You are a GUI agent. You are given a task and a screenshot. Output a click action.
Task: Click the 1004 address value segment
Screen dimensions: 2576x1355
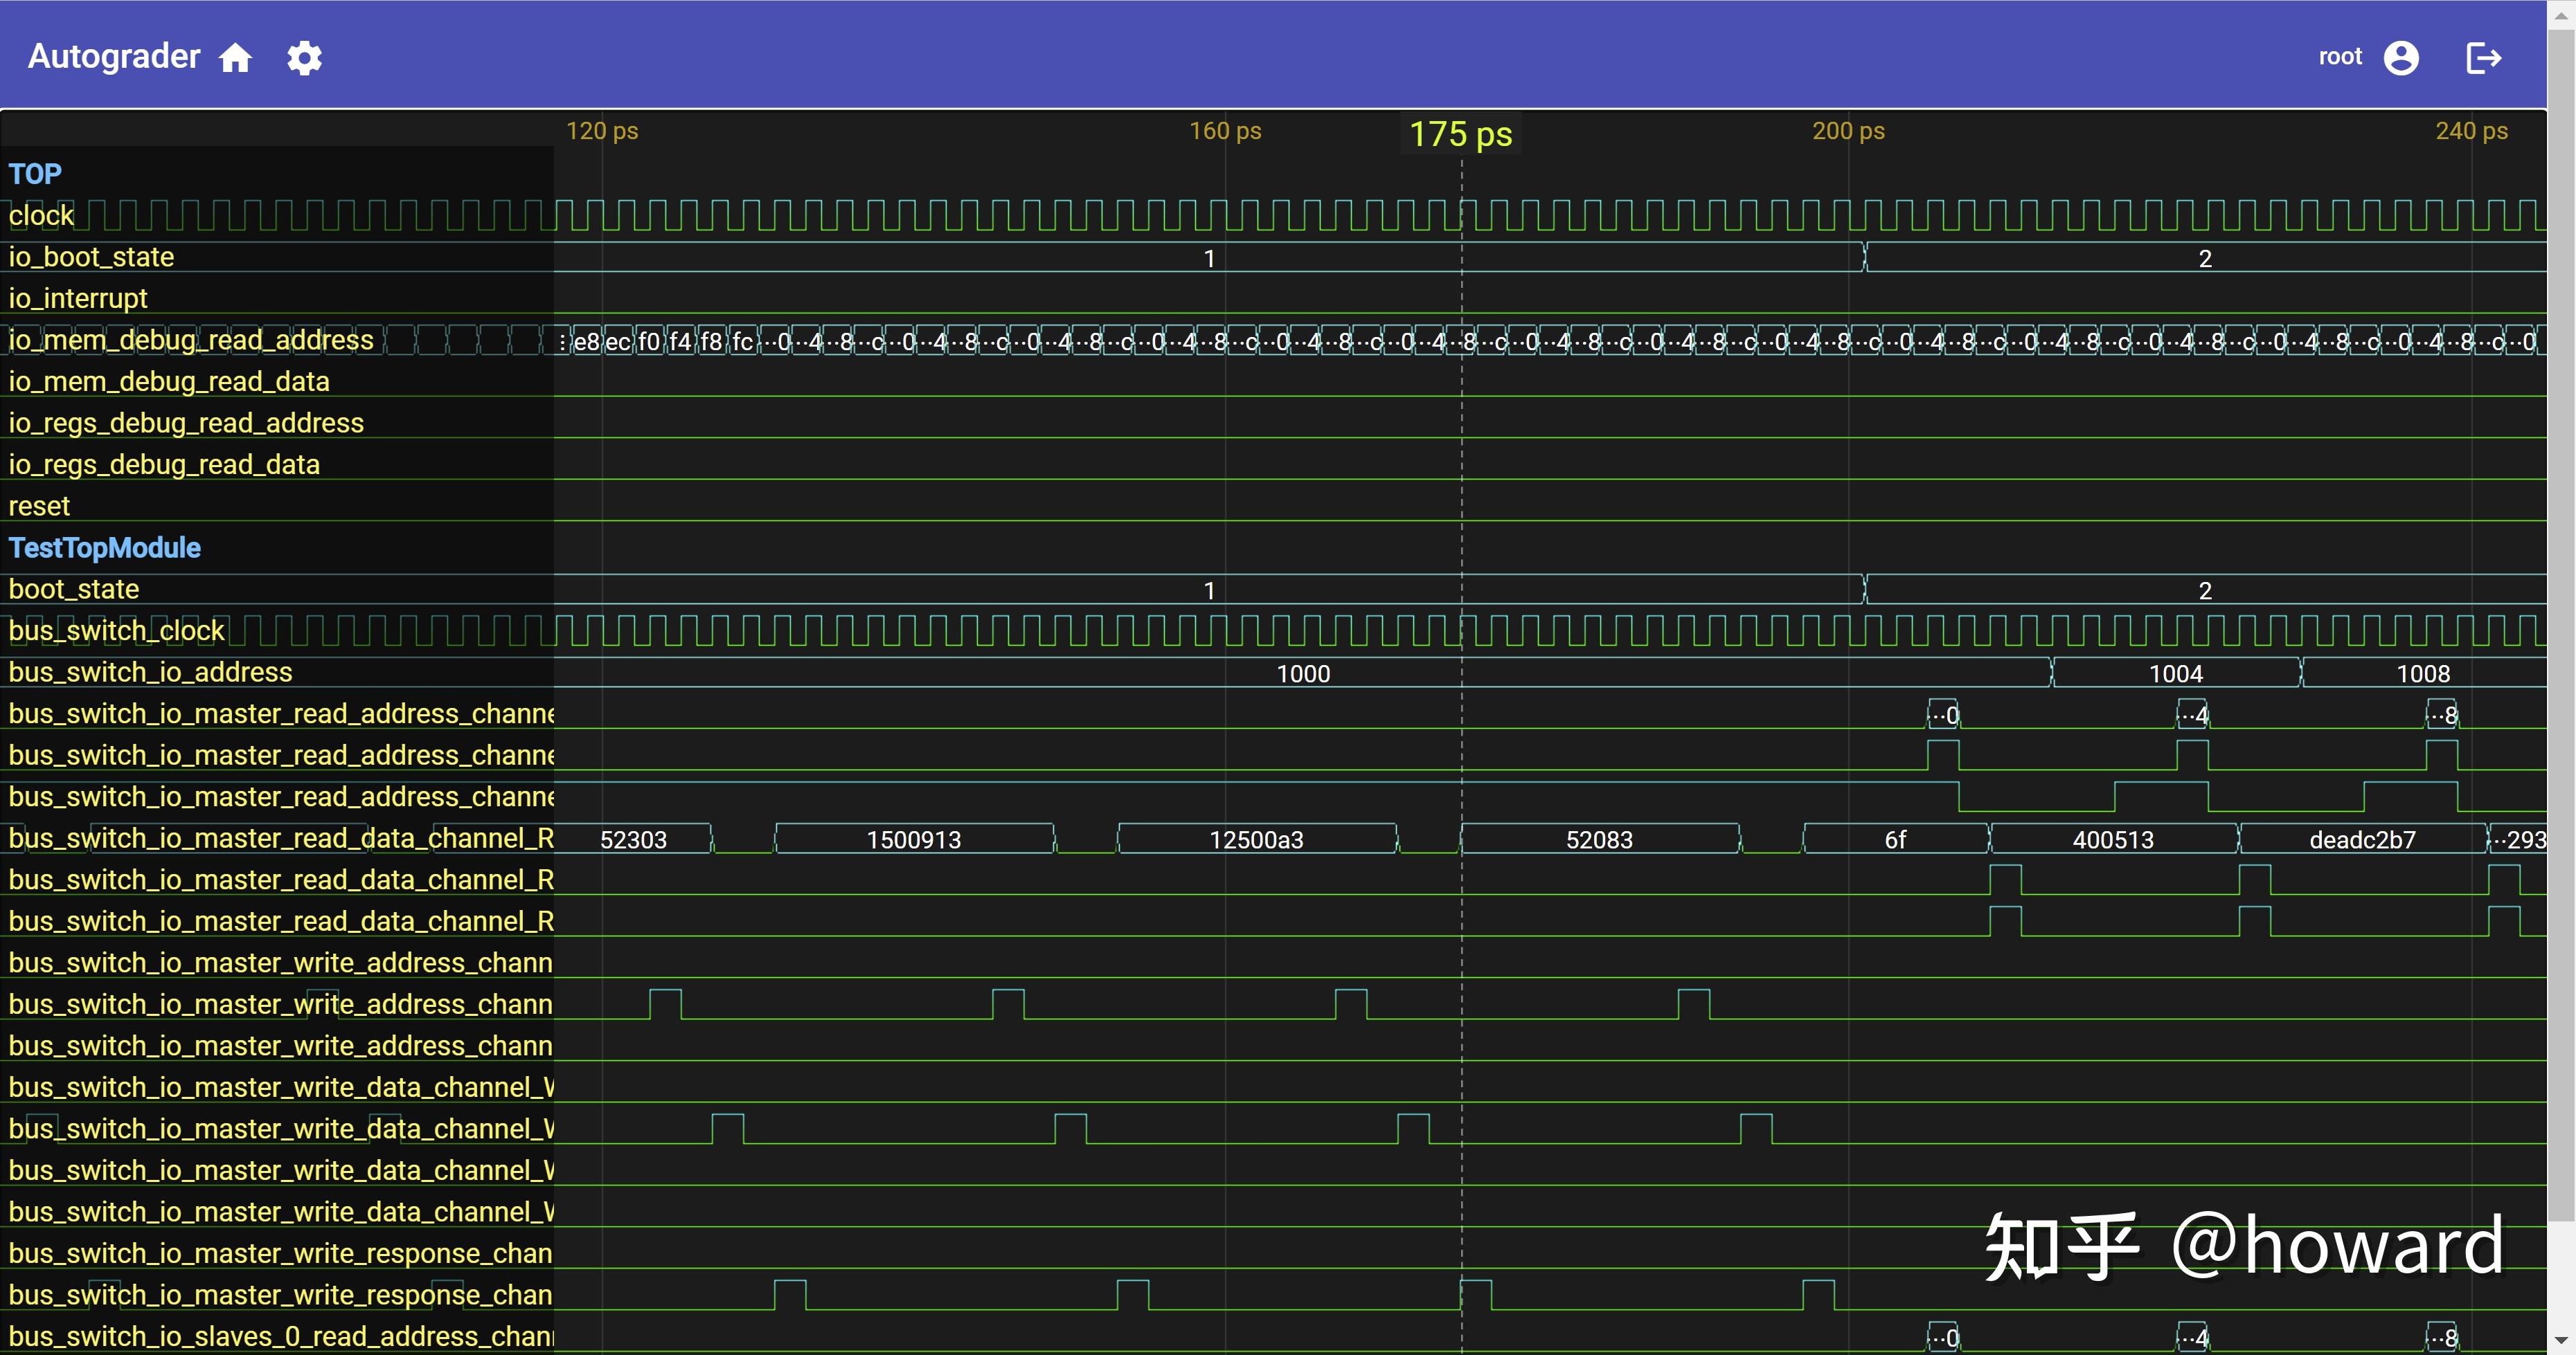coord(2175,673)
